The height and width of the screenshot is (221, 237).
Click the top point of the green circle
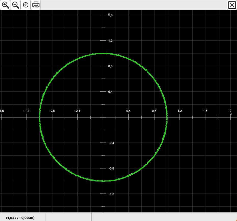(103, 54)
